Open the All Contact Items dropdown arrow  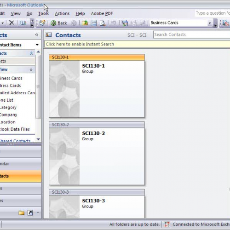coord(37,45)
